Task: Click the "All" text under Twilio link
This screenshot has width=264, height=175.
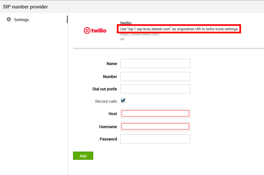Action: coord(122,39)
